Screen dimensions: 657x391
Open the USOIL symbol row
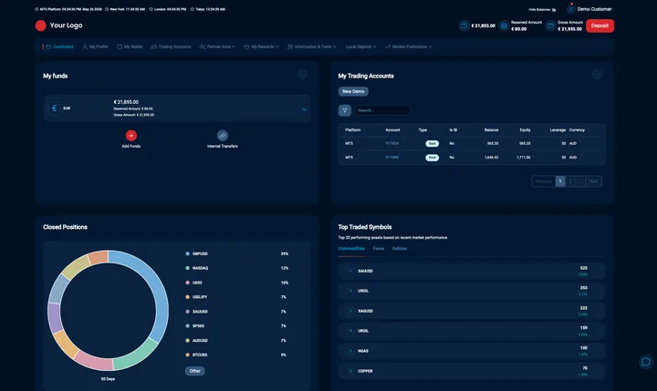[472, 291]
